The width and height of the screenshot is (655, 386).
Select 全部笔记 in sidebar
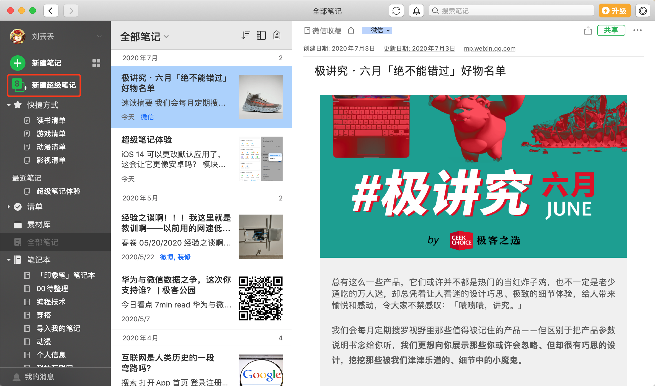[55, 242]
